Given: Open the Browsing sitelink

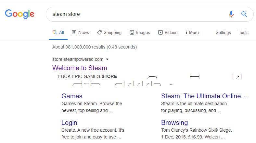Looking at the screenshot, I should click(x=174, y=123).
